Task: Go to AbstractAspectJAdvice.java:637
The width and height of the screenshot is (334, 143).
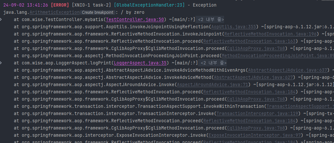Action: 288,70
